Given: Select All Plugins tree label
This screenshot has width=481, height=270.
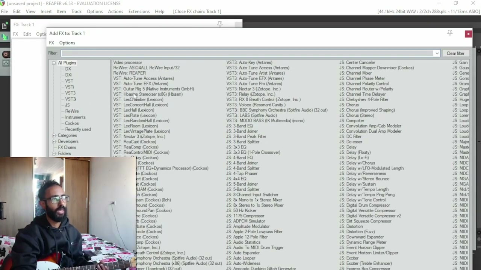Looking at the screenshot, I should [67, 63].
